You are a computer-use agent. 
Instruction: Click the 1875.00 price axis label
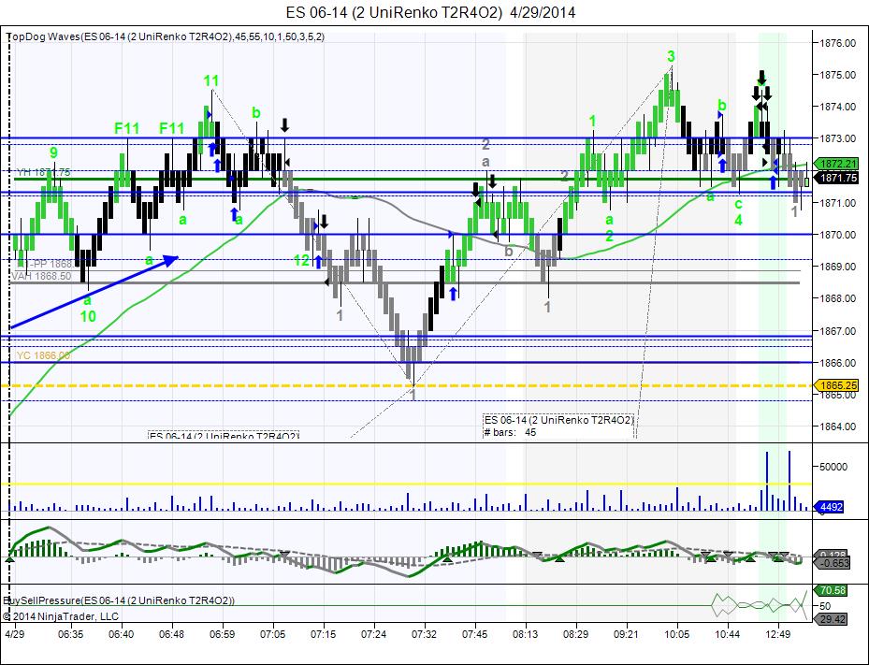pyautogui.click(x=837, y=75)
